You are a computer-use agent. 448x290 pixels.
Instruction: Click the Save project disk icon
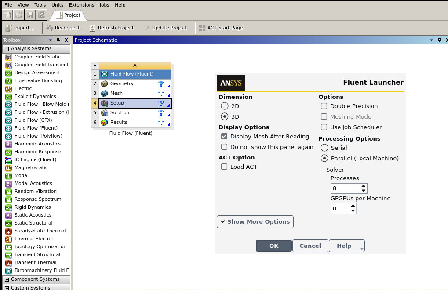pos(30,15)
